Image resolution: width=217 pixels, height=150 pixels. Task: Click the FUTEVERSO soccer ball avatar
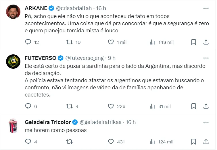point(13,62)
